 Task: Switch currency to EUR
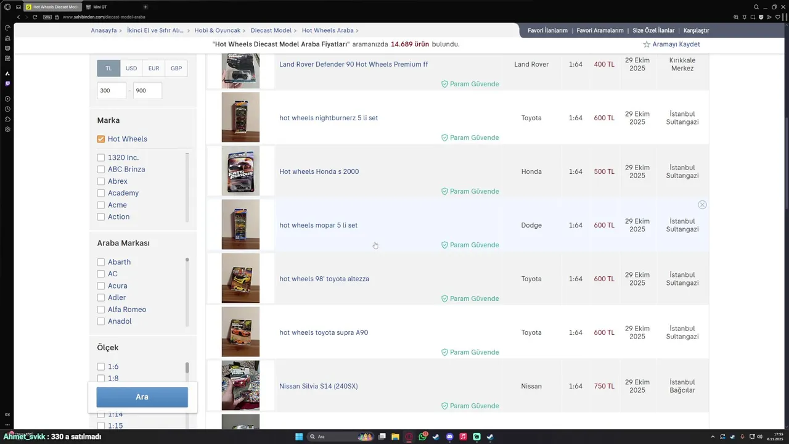[153, 68]
